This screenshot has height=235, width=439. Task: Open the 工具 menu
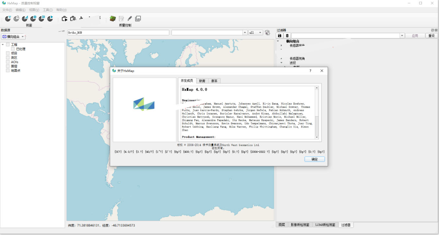[48, 10]
